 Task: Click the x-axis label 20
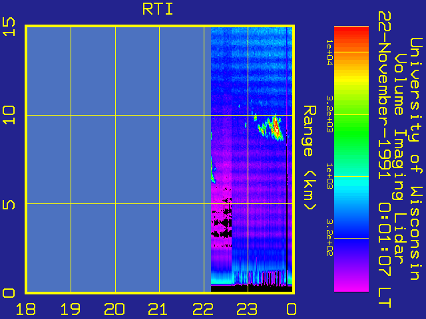point(114,309)
